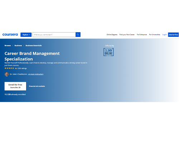Go to For Enterprise page

point(142,35)
